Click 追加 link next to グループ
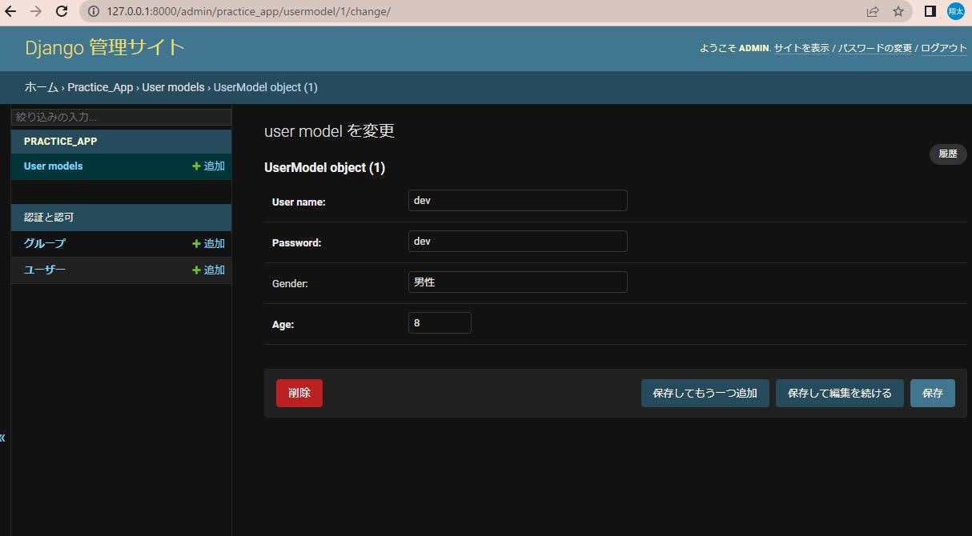 pyautogui.click(x=215, y=244)
